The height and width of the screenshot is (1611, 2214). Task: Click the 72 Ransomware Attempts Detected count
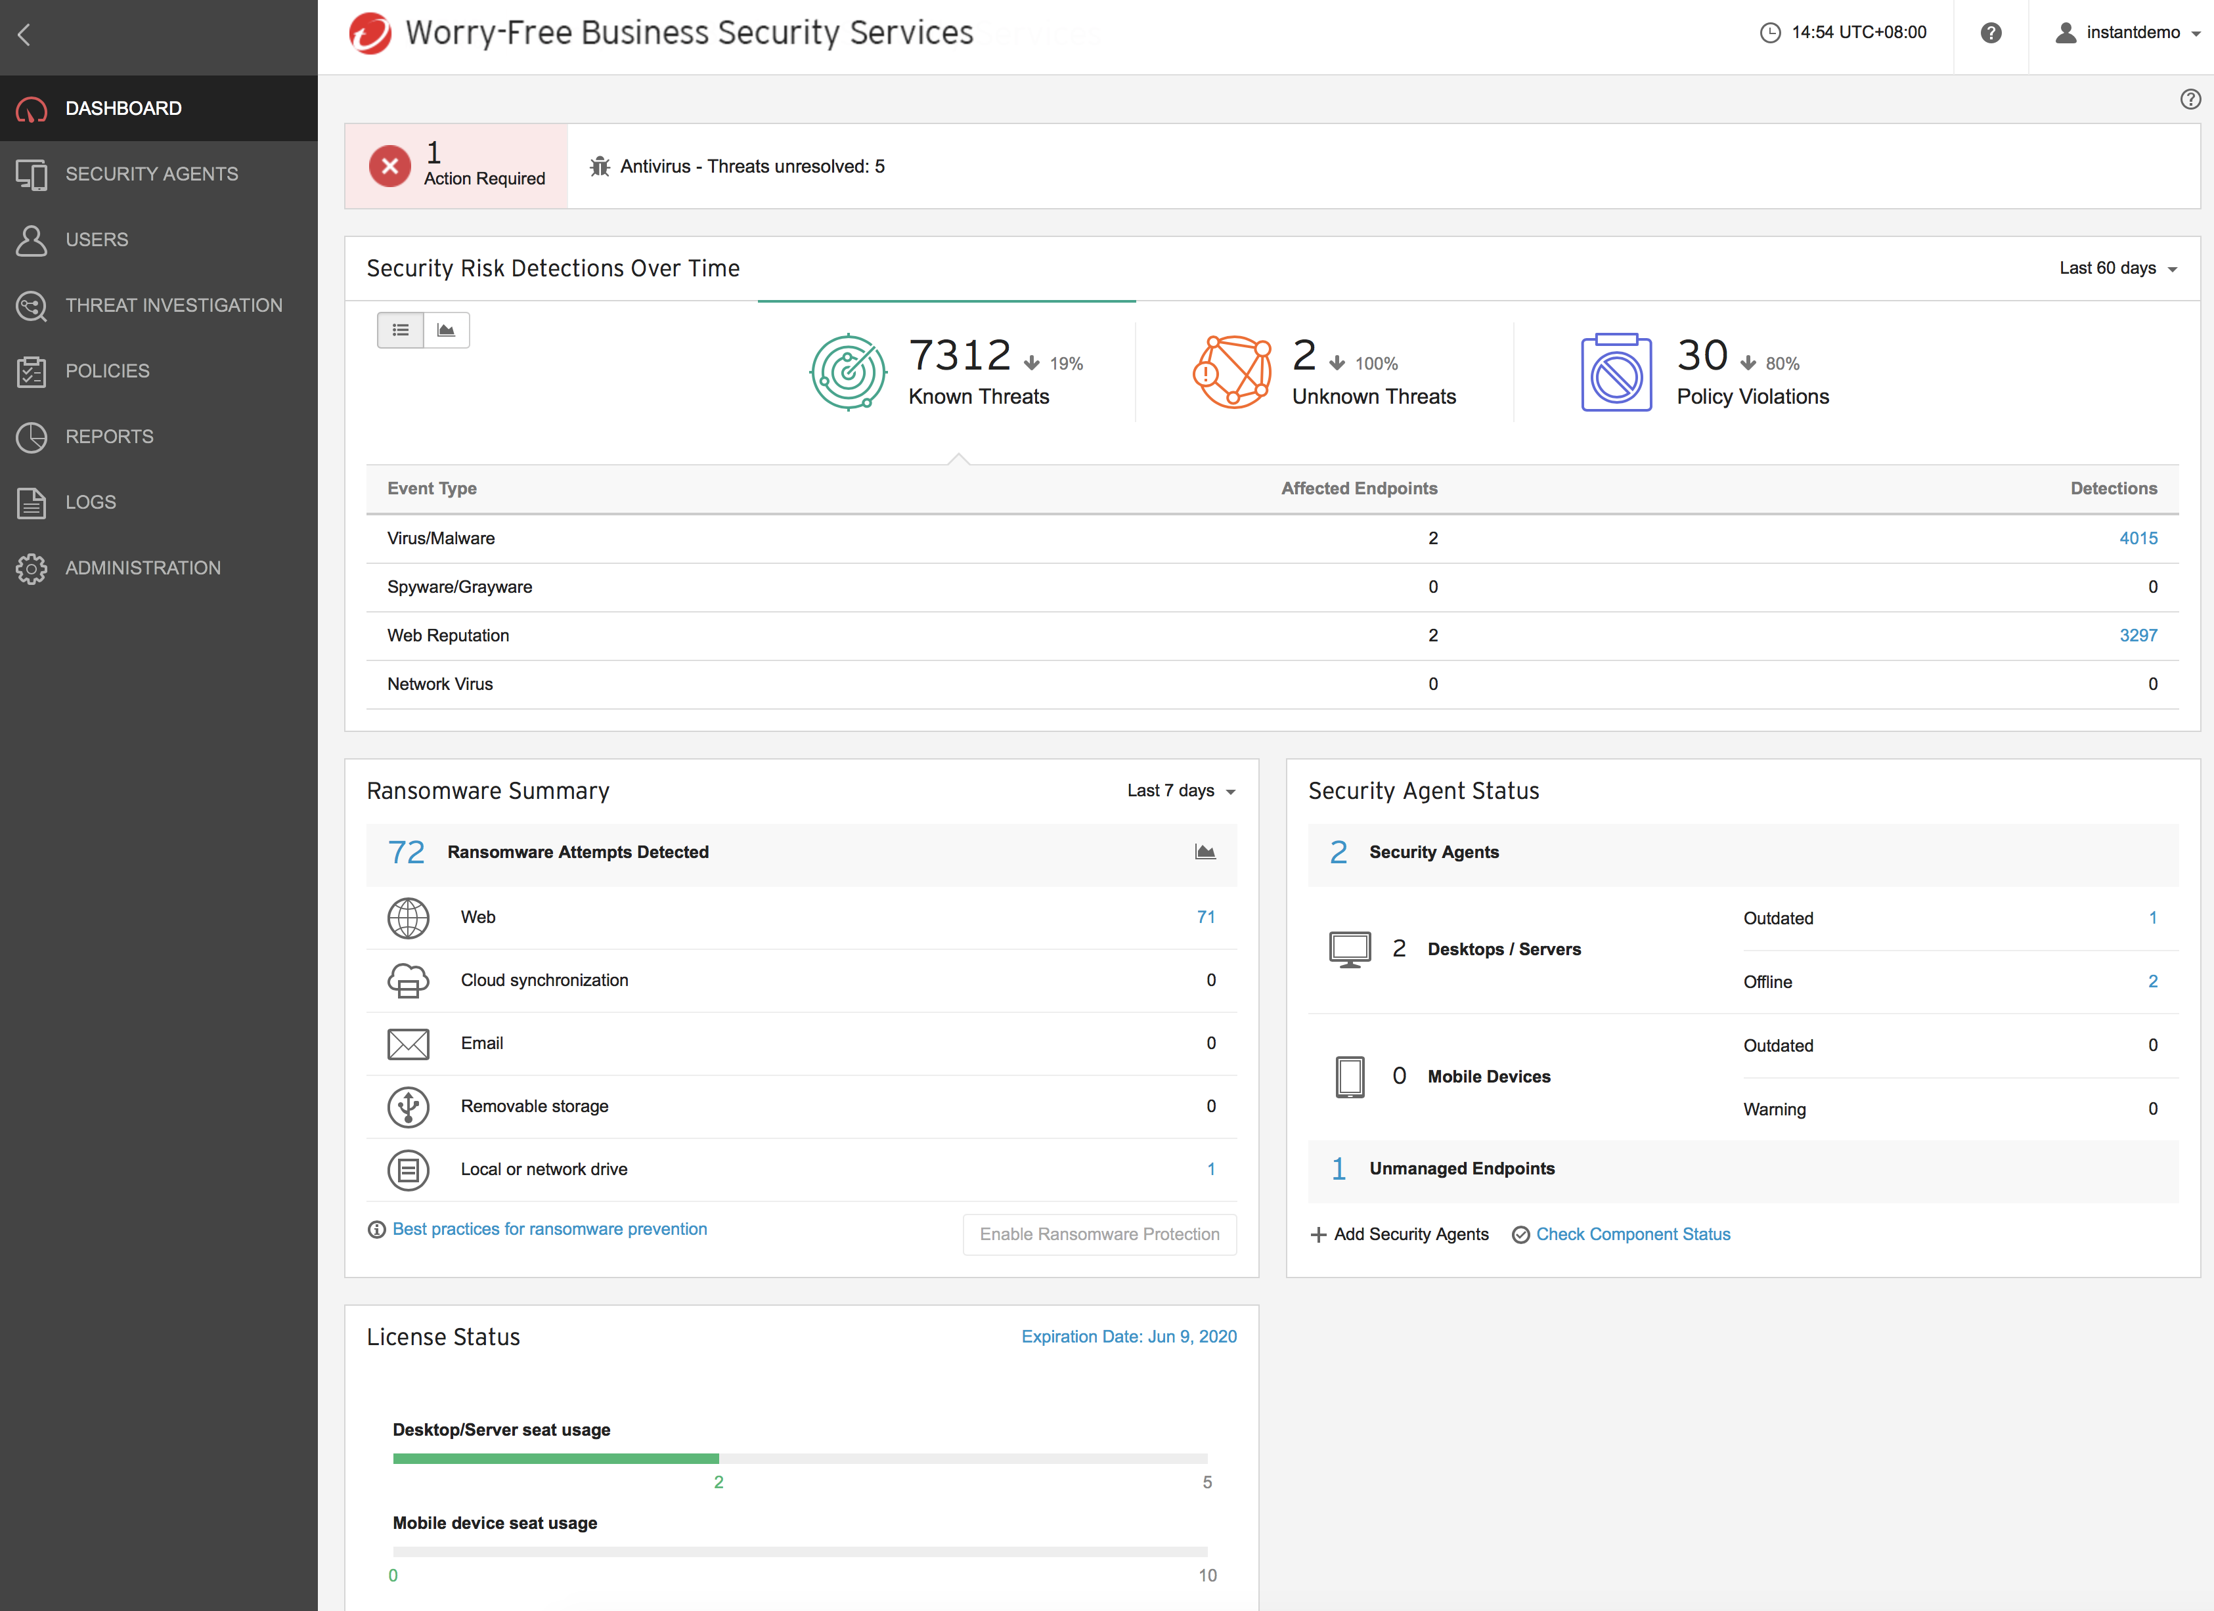[406, 853]
